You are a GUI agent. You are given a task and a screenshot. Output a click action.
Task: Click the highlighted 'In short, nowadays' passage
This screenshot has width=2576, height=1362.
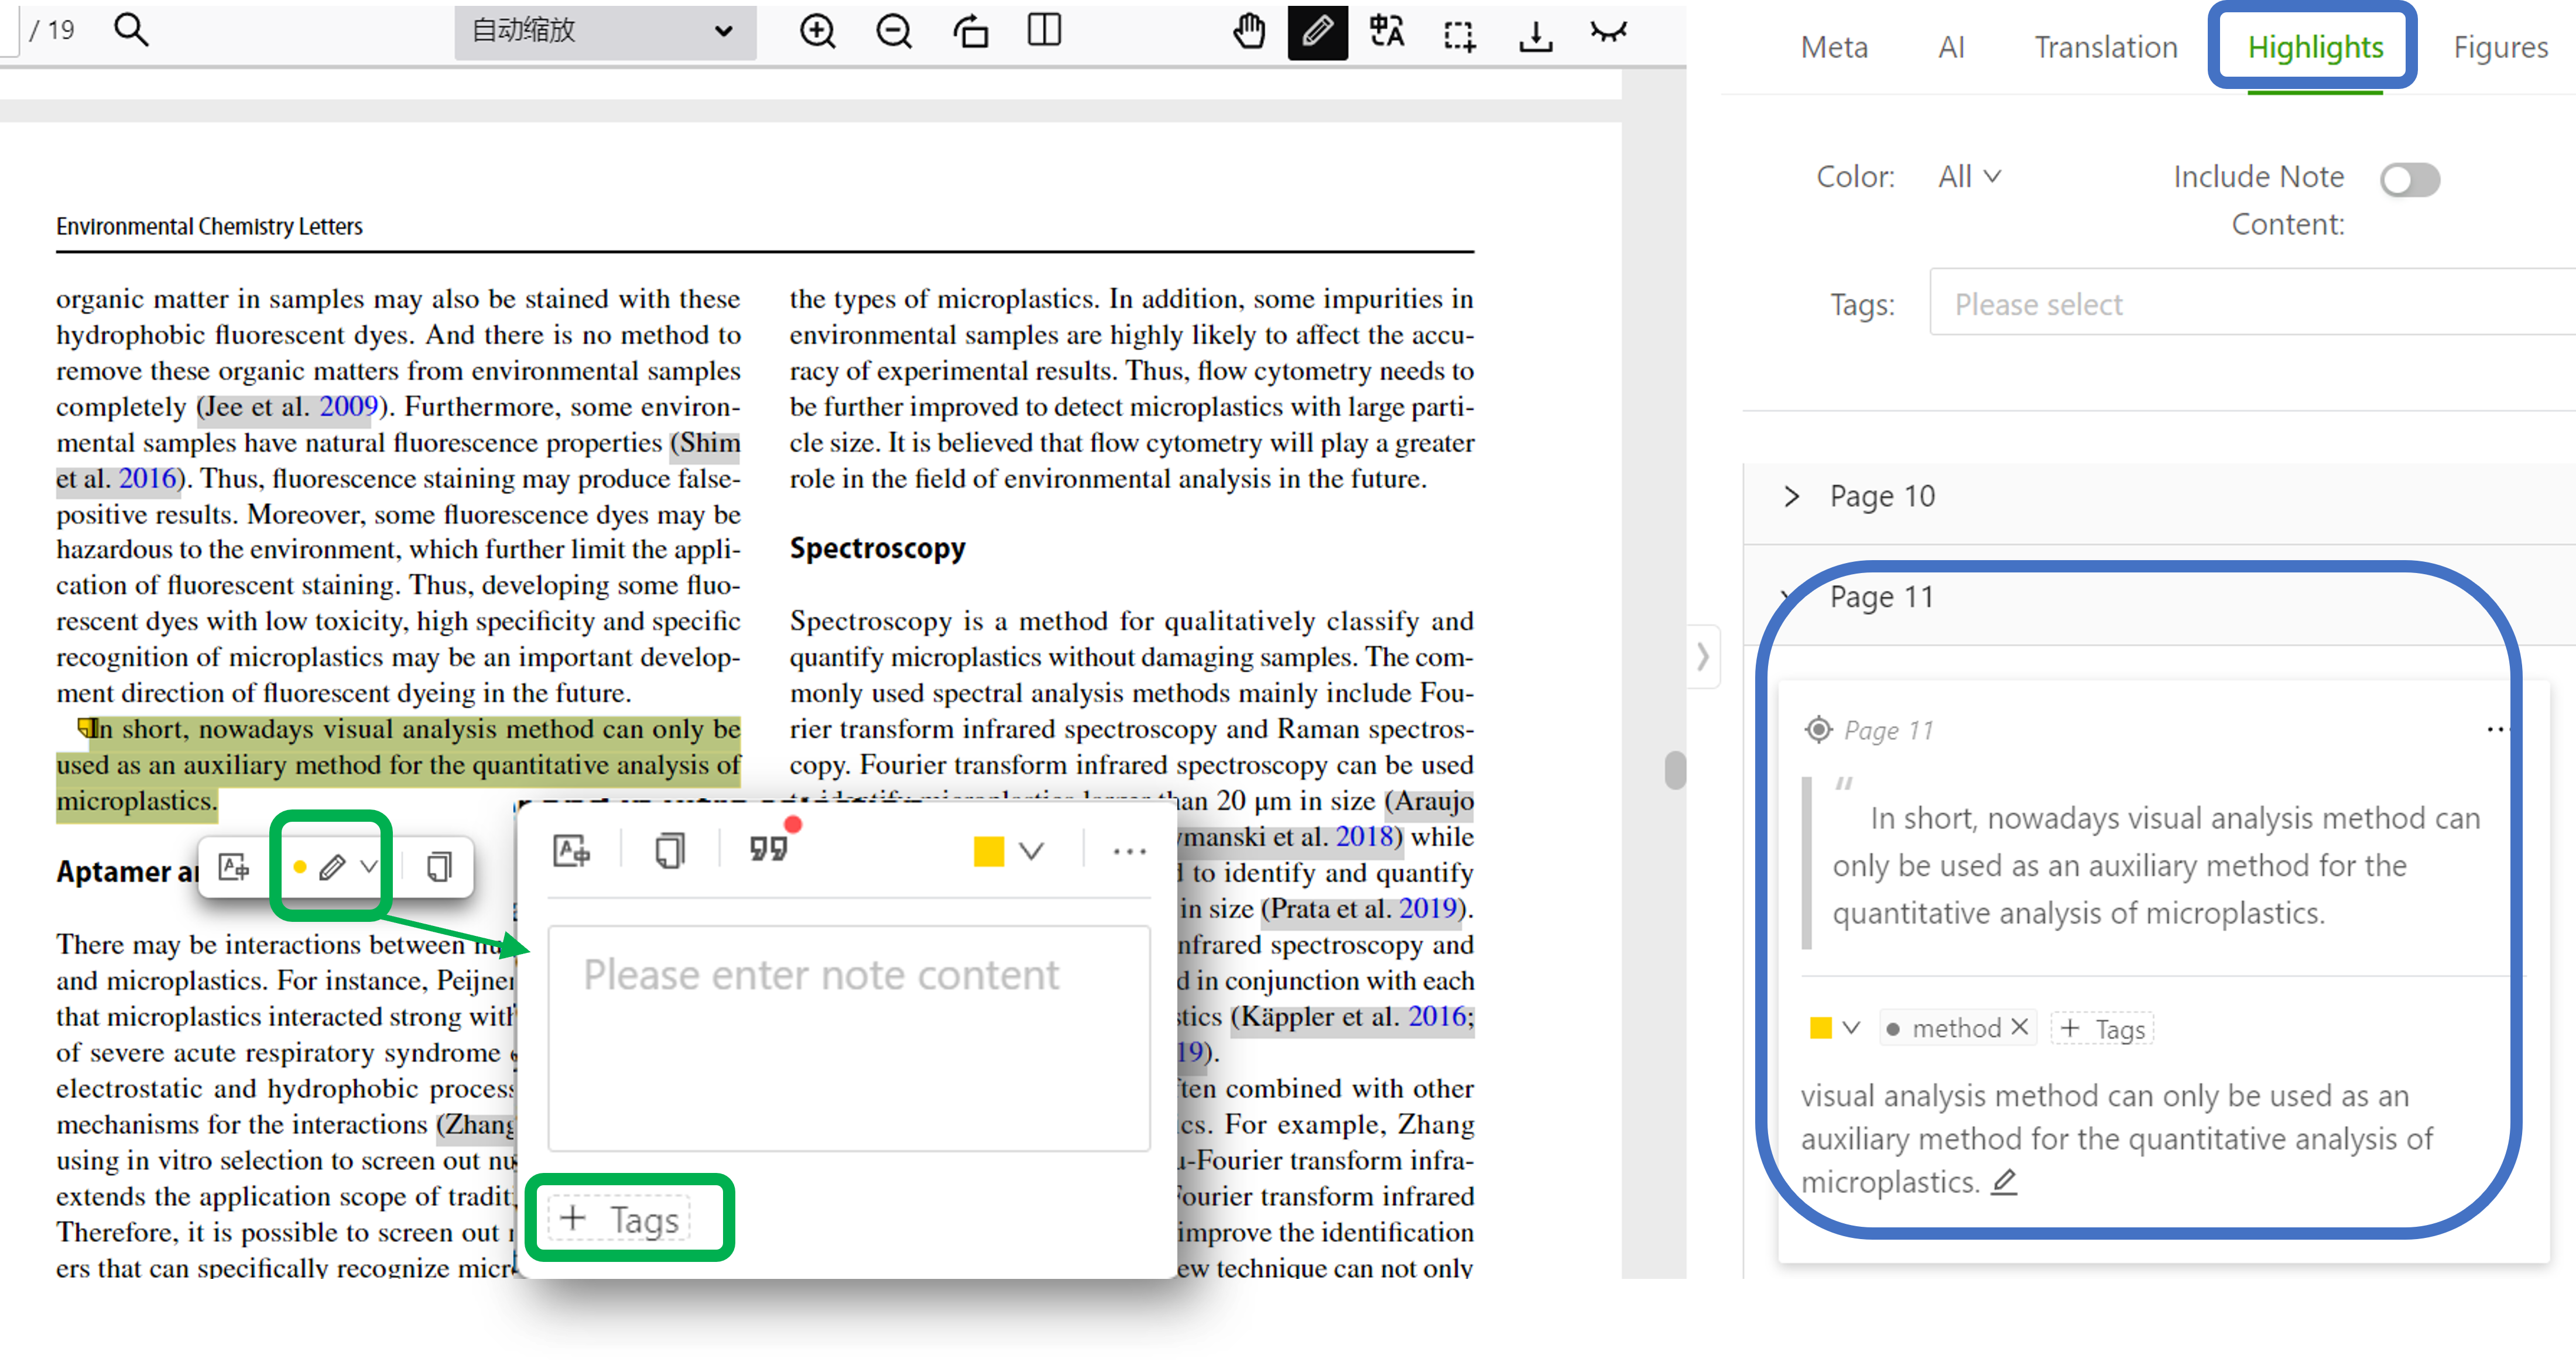pos(398,765)
